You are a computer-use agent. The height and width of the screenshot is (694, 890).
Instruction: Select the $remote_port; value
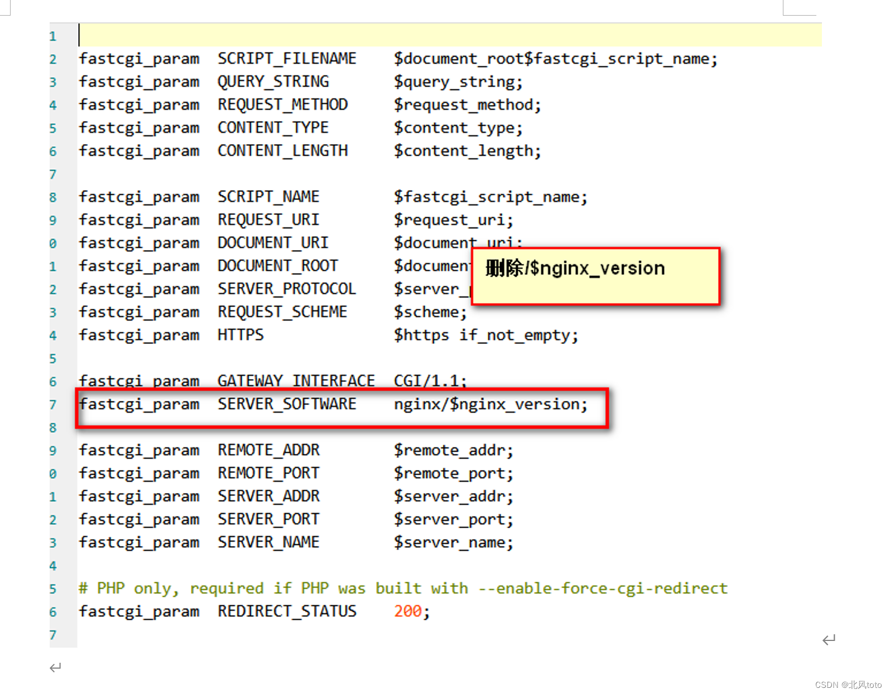pyautogui.click(x=454, y=474)
